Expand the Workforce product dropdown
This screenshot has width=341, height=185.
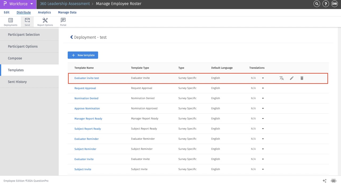[x=32, y=4]
